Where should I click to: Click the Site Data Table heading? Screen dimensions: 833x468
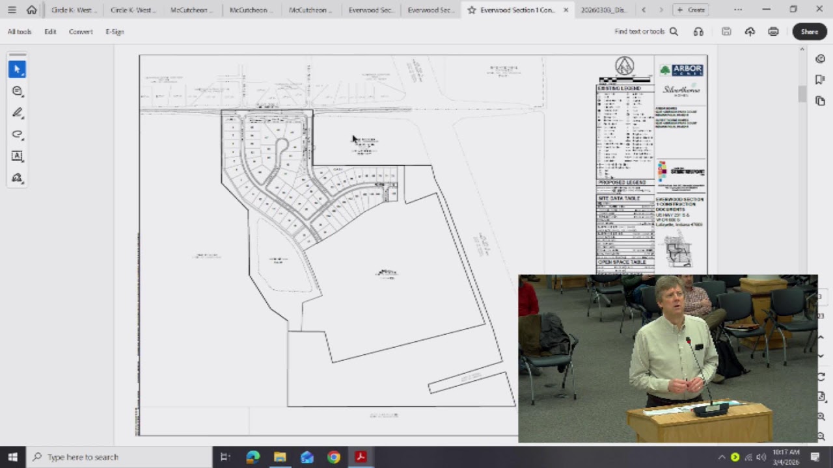pos(620,198)
